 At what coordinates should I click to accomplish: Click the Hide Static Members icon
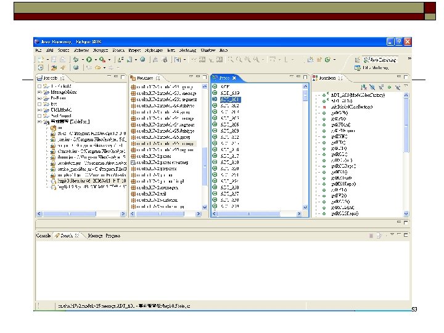[x=381, y=87]
